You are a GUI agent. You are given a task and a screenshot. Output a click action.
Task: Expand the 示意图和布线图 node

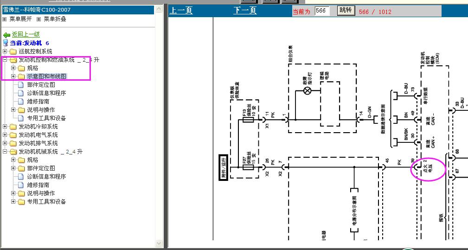(x=13, y=77)
